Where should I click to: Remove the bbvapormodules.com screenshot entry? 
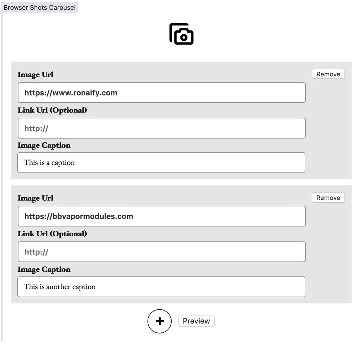[328, 197]
